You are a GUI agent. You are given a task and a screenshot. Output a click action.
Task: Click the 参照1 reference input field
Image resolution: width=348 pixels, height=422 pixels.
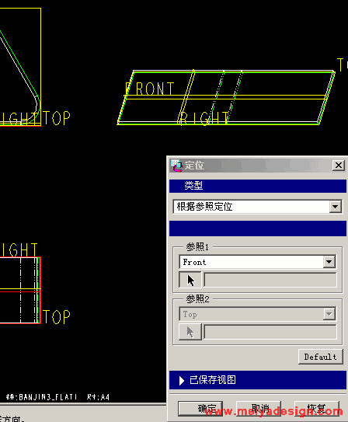point(270,280)
